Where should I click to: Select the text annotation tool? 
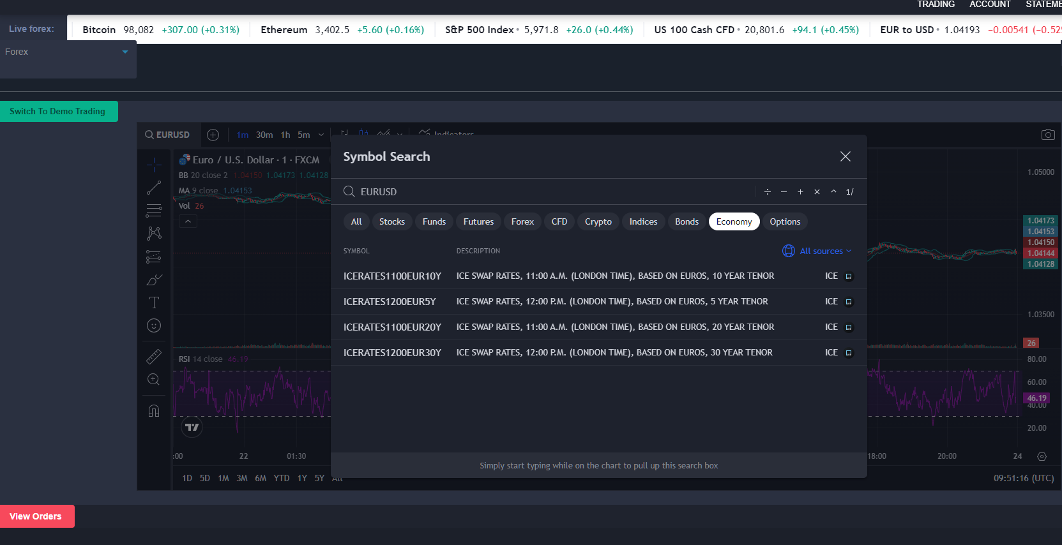pyautogui.click(x=154, y=302)
